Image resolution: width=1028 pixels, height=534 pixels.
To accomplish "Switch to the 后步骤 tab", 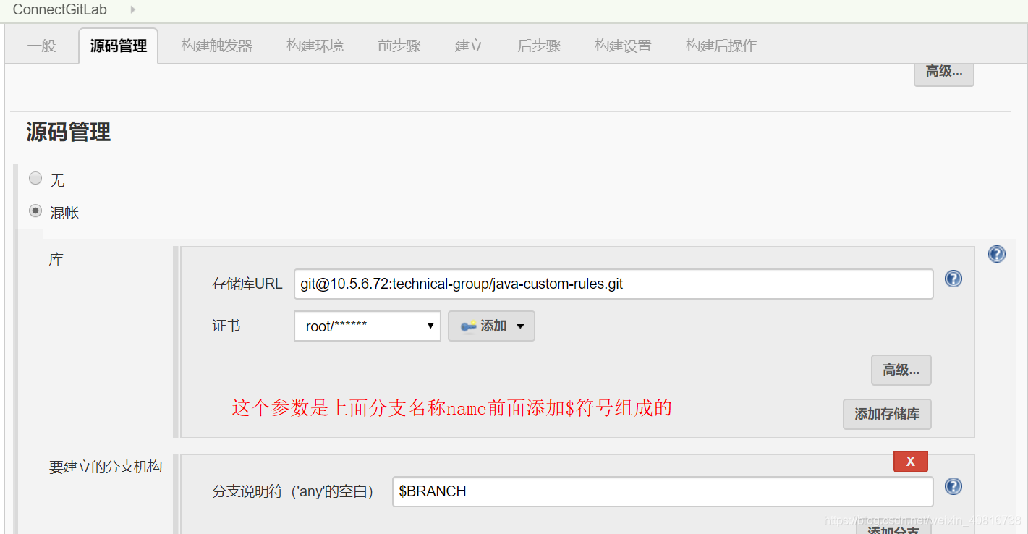I will [x=539, y=46].
